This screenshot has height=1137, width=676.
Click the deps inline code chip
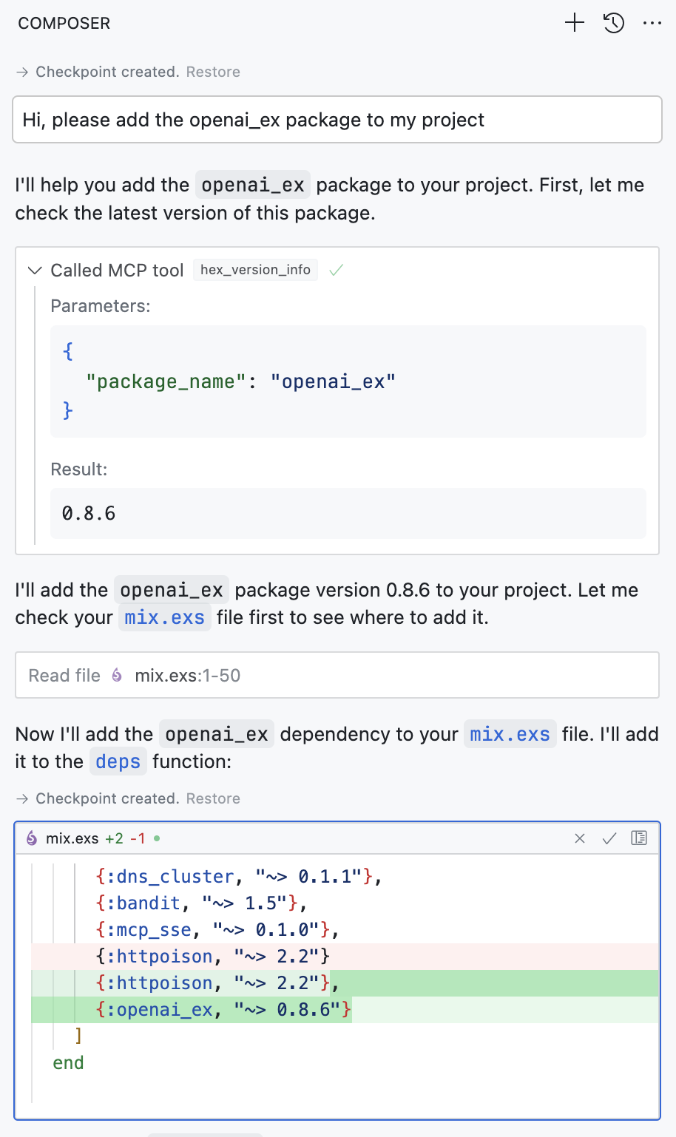click(x=118, y=761)
